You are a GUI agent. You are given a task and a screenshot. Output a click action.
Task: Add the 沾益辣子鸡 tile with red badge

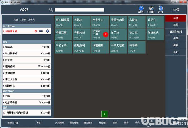[x=100, y=34]
